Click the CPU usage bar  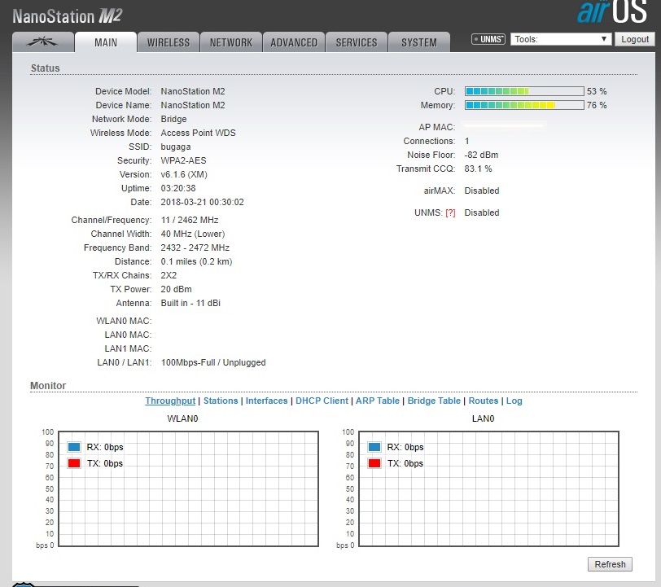pyautogui.click(x=524, y=91)
